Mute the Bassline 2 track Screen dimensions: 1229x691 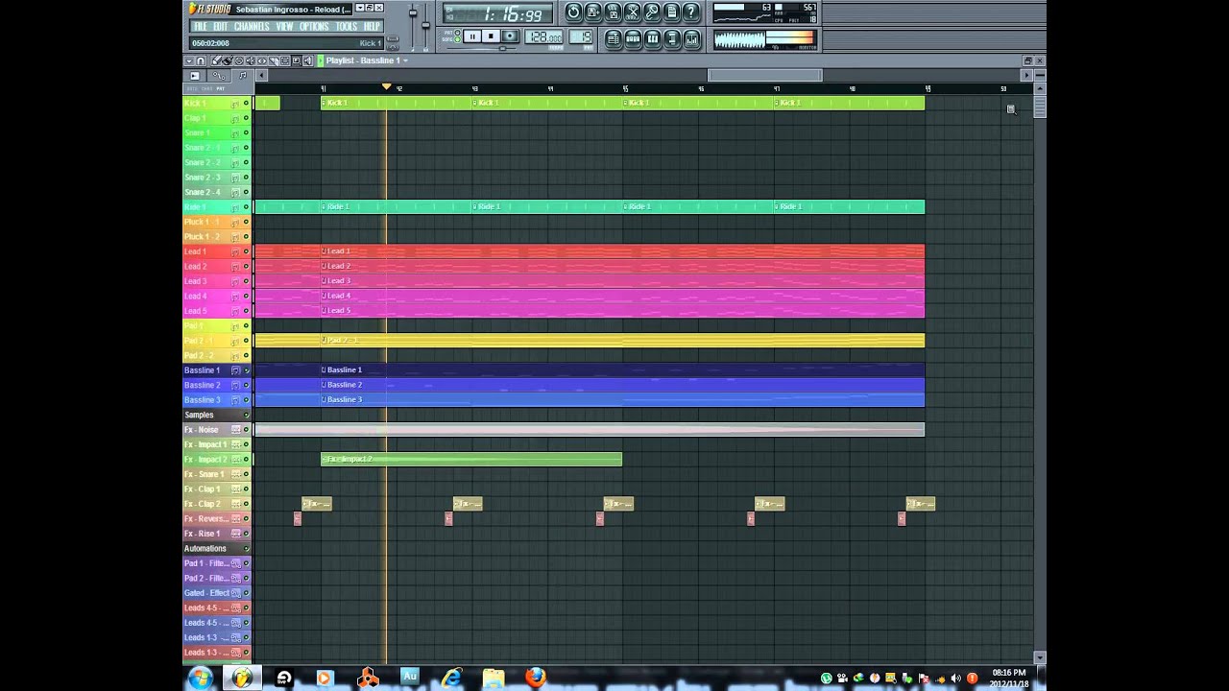(246, 385)
